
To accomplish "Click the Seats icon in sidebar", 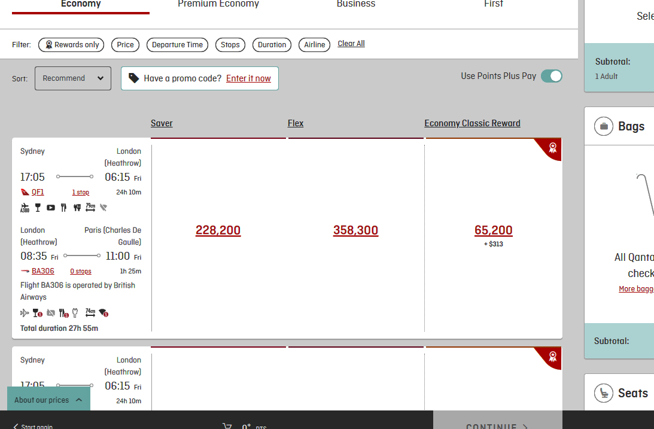I will coord(604,393).
